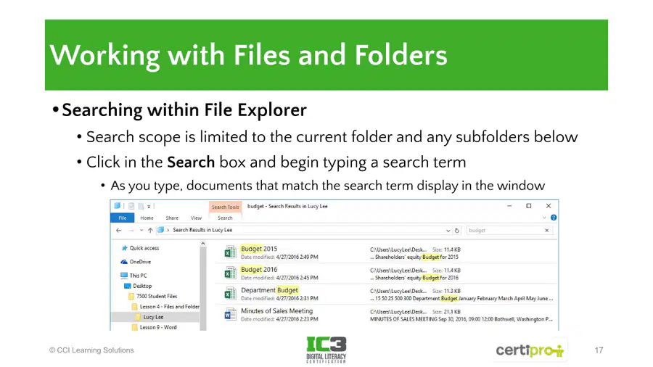Click the Quick access star icon
Screen dimensions: 653x367
coord(123,248)
